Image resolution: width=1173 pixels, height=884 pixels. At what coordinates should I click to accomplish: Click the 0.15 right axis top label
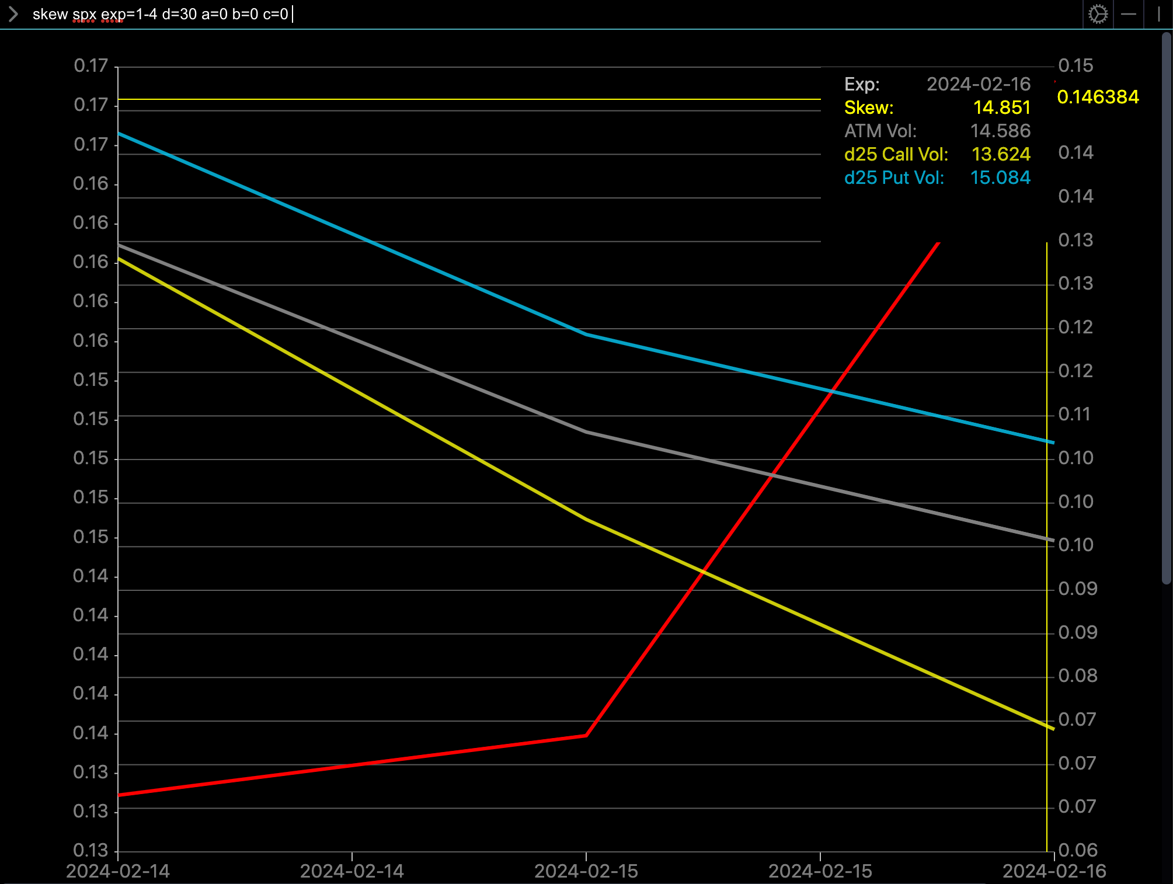point(1075,65)
